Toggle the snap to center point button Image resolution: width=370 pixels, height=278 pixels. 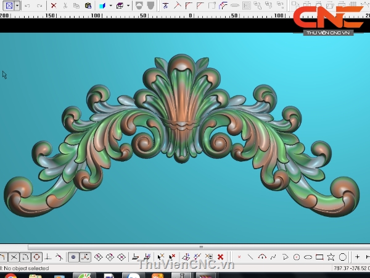73,257
